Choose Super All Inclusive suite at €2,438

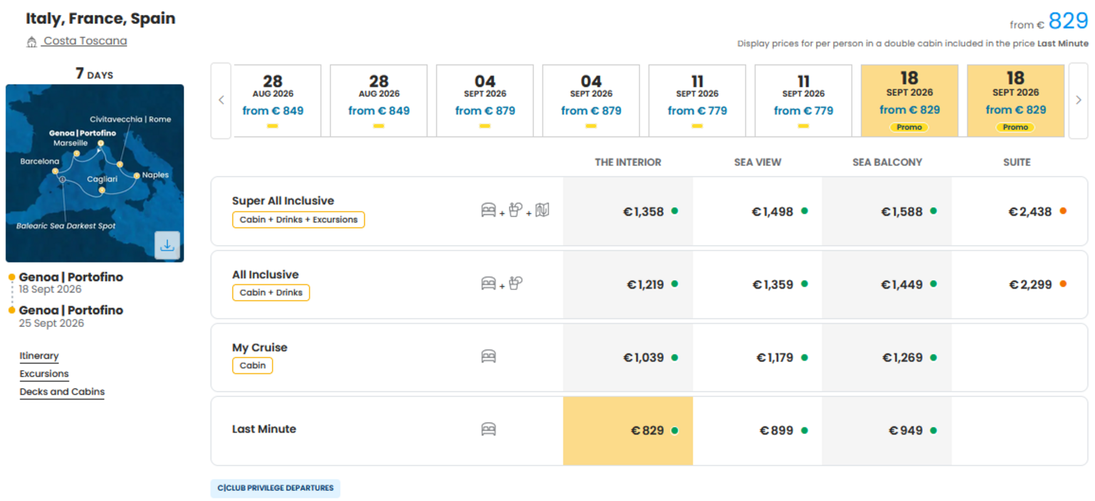[1019, 212]
